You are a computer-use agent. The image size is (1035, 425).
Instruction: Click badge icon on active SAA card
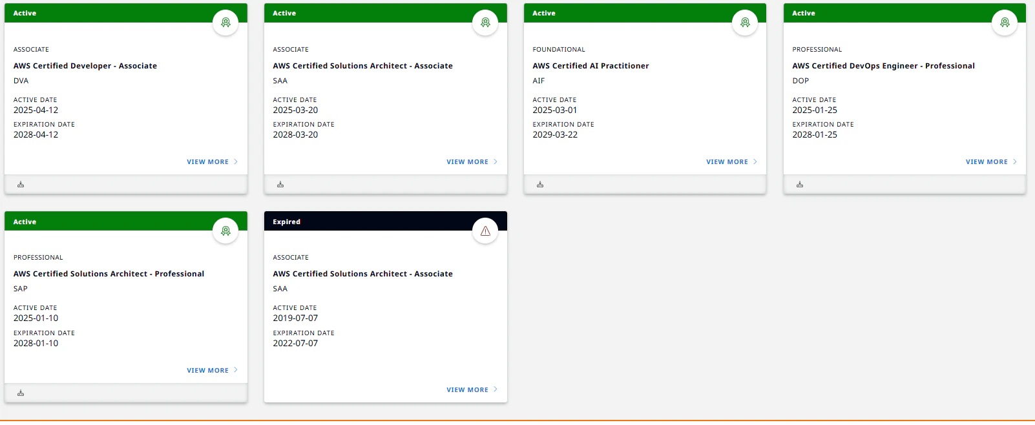click(485, 23)
